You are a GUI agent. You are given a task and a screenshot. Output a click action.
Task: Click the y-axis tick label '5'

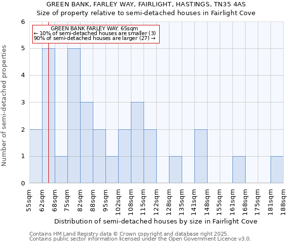pyautogui.click(x=23, y=48)
